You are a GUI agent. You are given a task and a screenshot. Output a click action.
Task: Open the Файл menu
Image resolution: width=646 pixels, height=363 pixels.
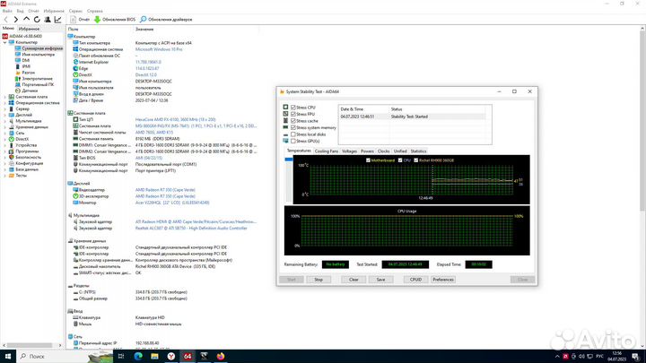point(7,11)
